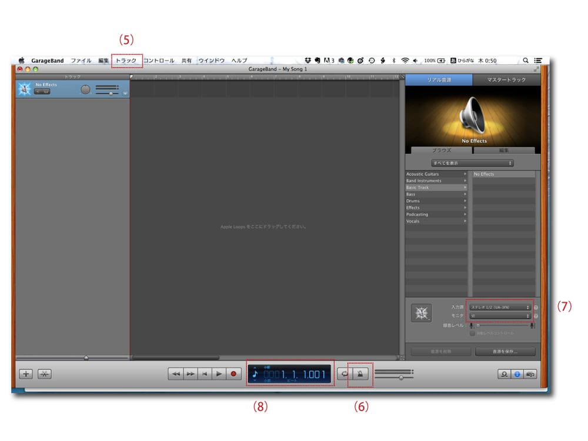Click the Time Machine menu bar icon

[372, 61]
